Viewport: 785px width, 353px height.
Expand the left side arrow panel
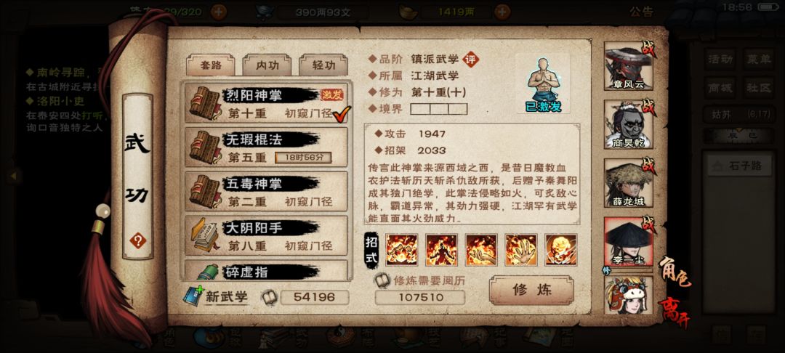(14, 176)
